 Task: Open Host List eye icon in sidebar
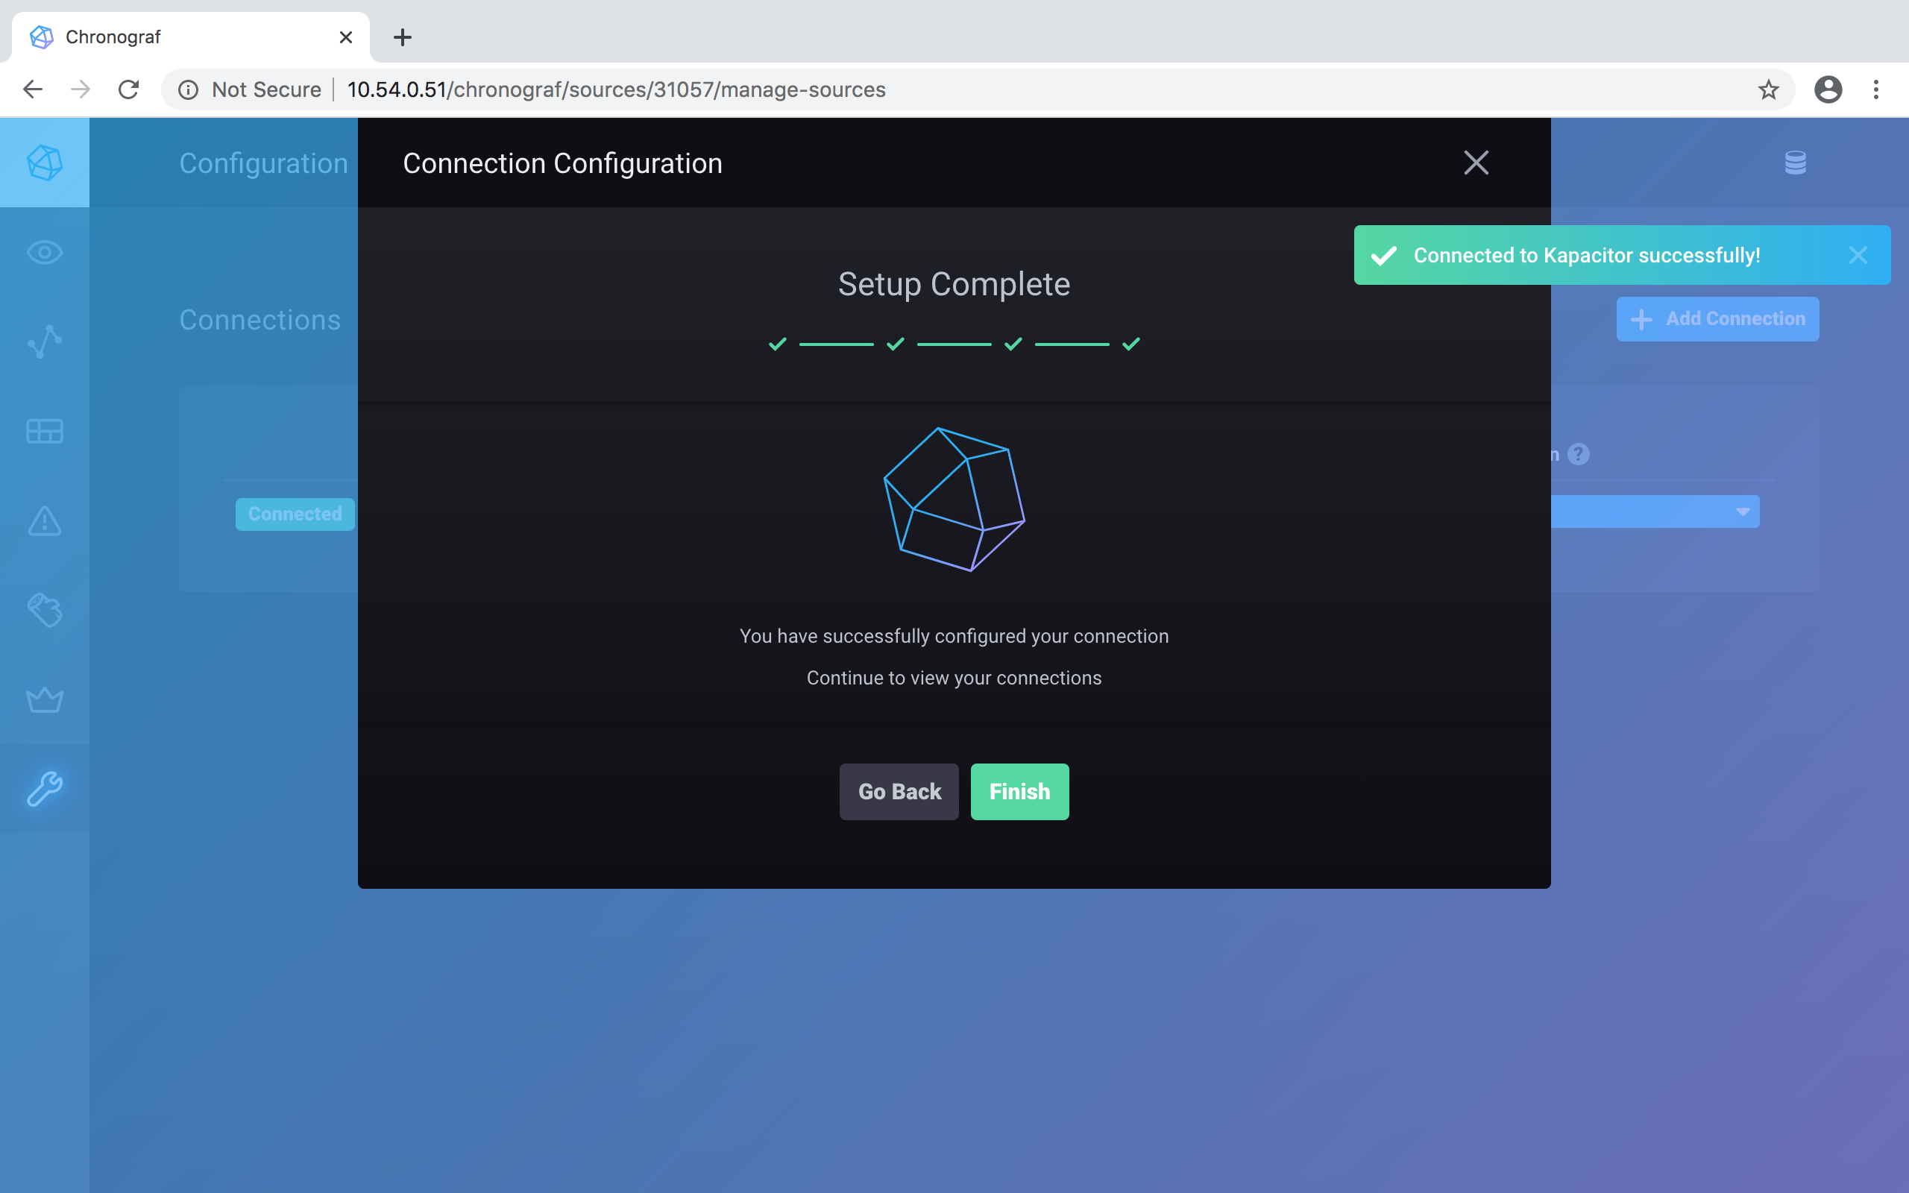pos(44,253)
